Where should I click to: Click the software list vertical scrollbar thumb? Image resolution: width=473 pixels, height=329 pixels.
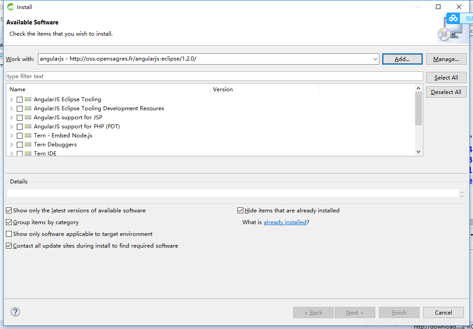[x=418, y=108]
